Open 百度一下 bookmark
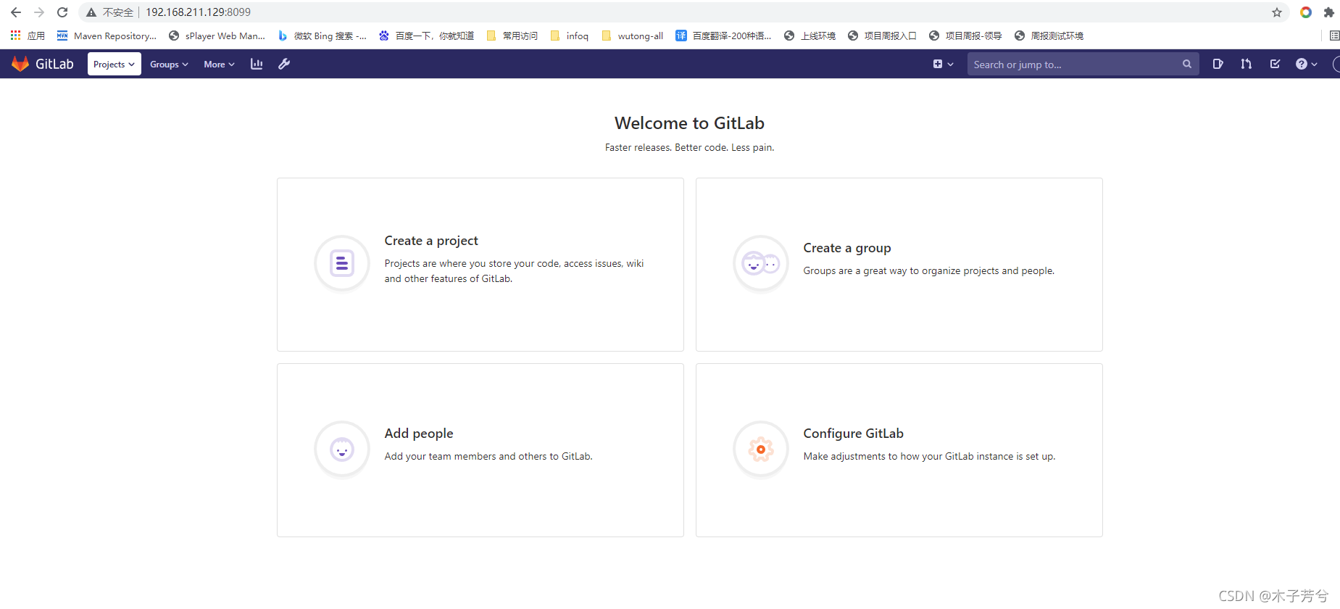1340x609 pixels. pyautogui.click(x=426, y=36)
